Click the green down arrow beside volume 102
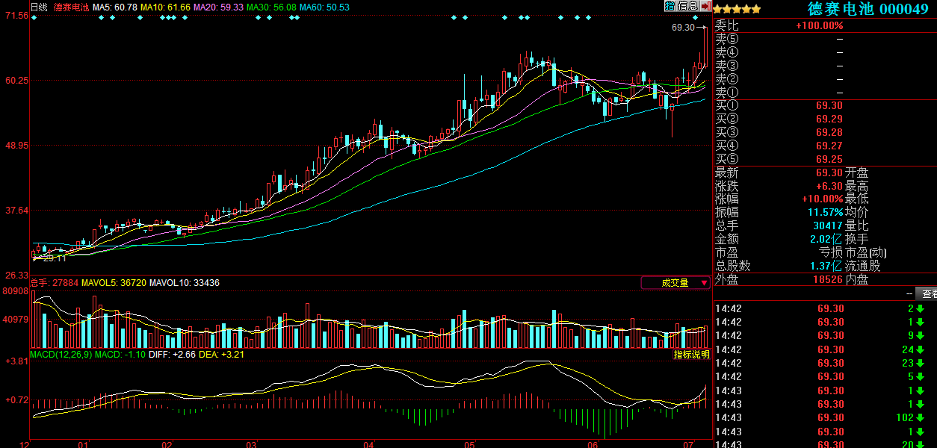Screen dimensions: 937x448 (x=921, y=418)
